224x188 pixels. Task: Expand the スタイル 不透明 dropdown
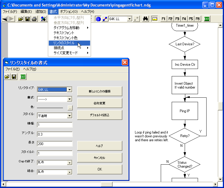[69, 115]
